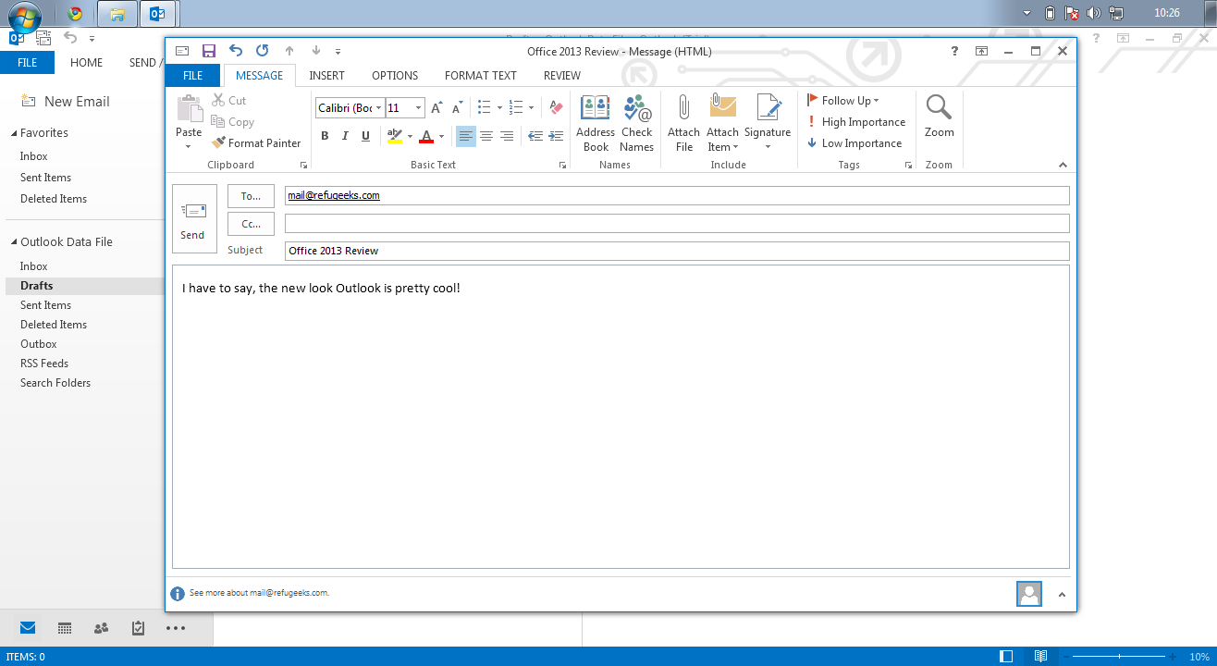Click the Check Names icon
The image size is (1217, 666).
(x=636, y=122)
